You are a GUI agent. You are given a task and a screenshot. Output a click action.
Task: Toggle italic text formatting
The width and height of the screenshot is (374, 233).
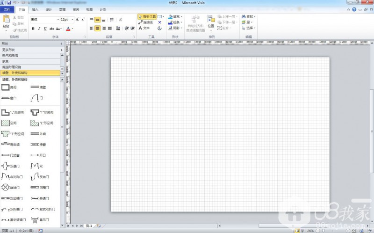click(x=39, y=29)
